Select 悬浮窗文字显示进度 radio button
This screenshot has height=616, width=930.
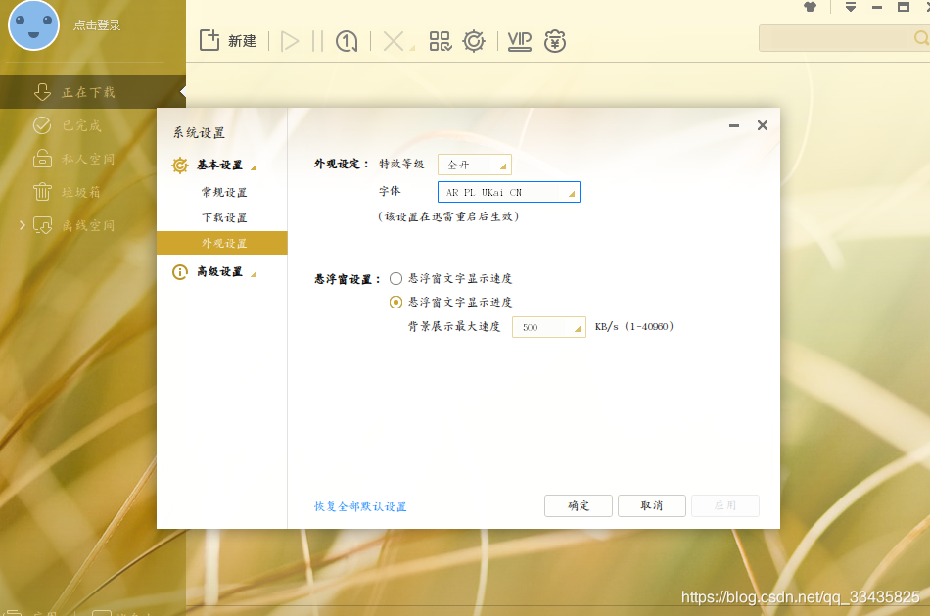coord(395,302)
